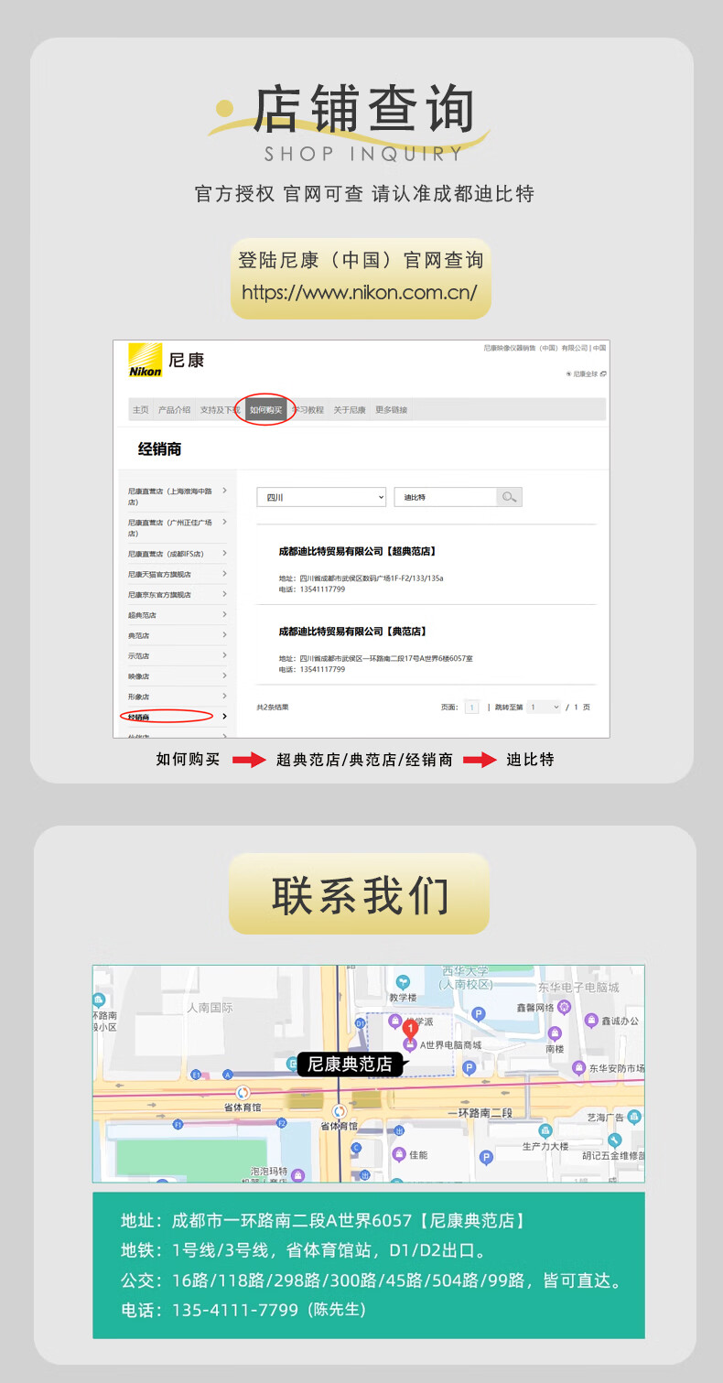This screenshot has height=1383, width=723.
Task: Click the address text ending 1F-F2/133/135a
Action: coord(361,578)
